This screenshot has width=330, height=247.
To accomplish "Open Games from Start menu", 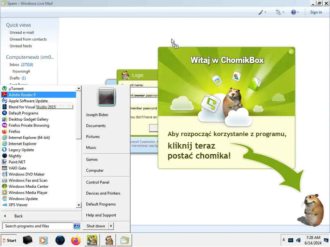I will pos(92,160).
